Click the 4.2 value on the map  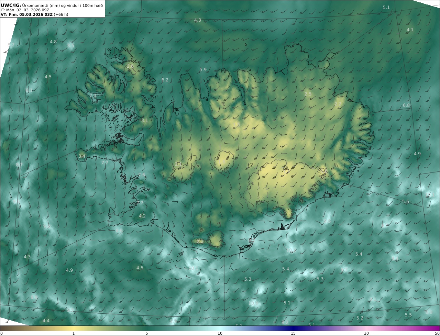pos(142,216)
